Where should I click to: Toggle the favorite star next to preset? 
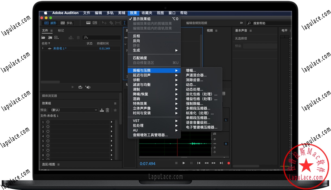point(115,110)
